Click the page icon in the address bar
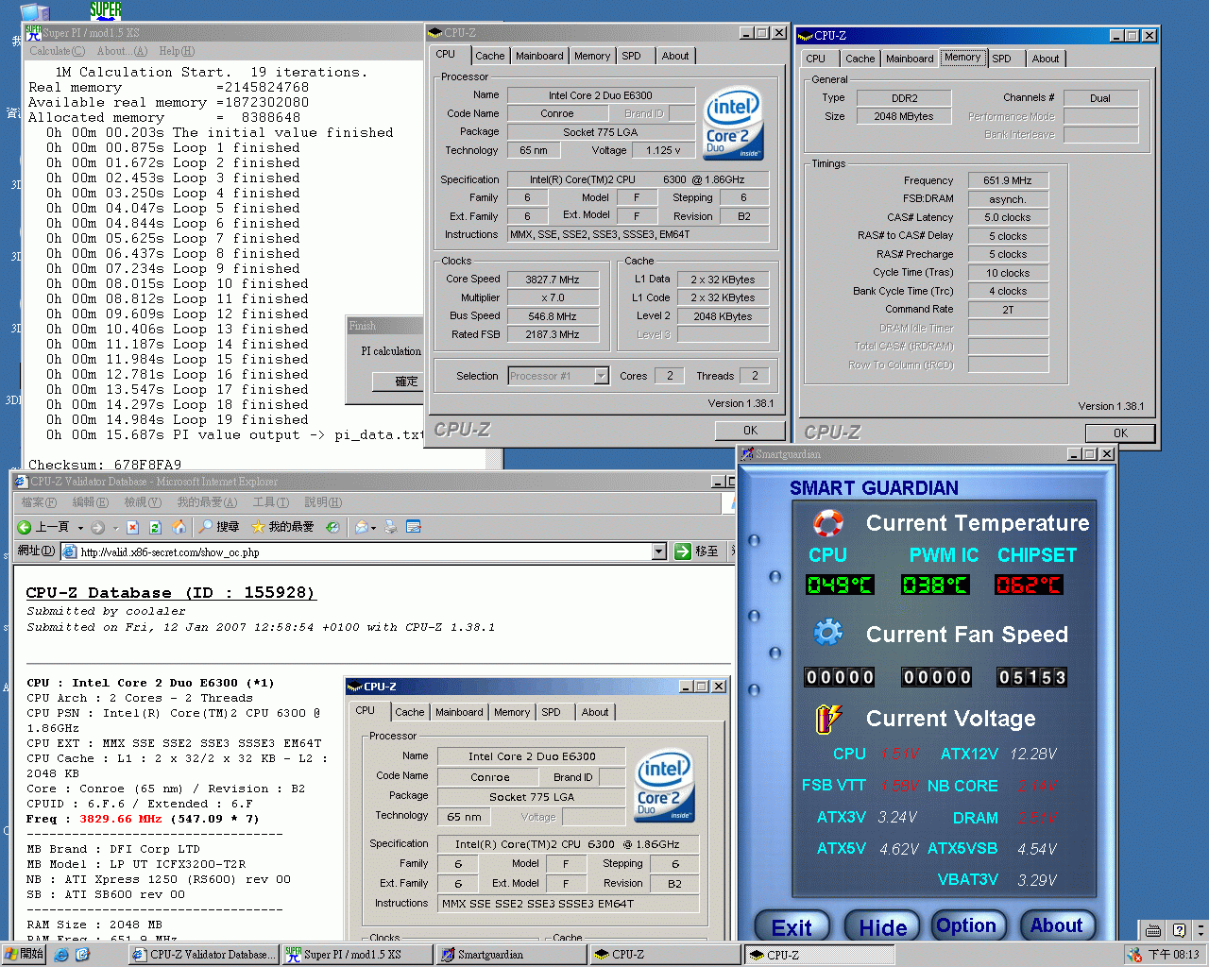 [x=69, y=551]
